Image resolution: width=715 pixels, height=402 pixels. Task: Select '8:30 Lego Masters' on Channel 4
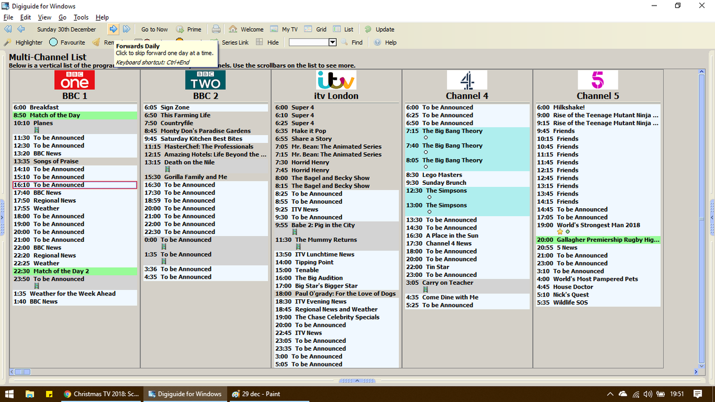[468, 175]
